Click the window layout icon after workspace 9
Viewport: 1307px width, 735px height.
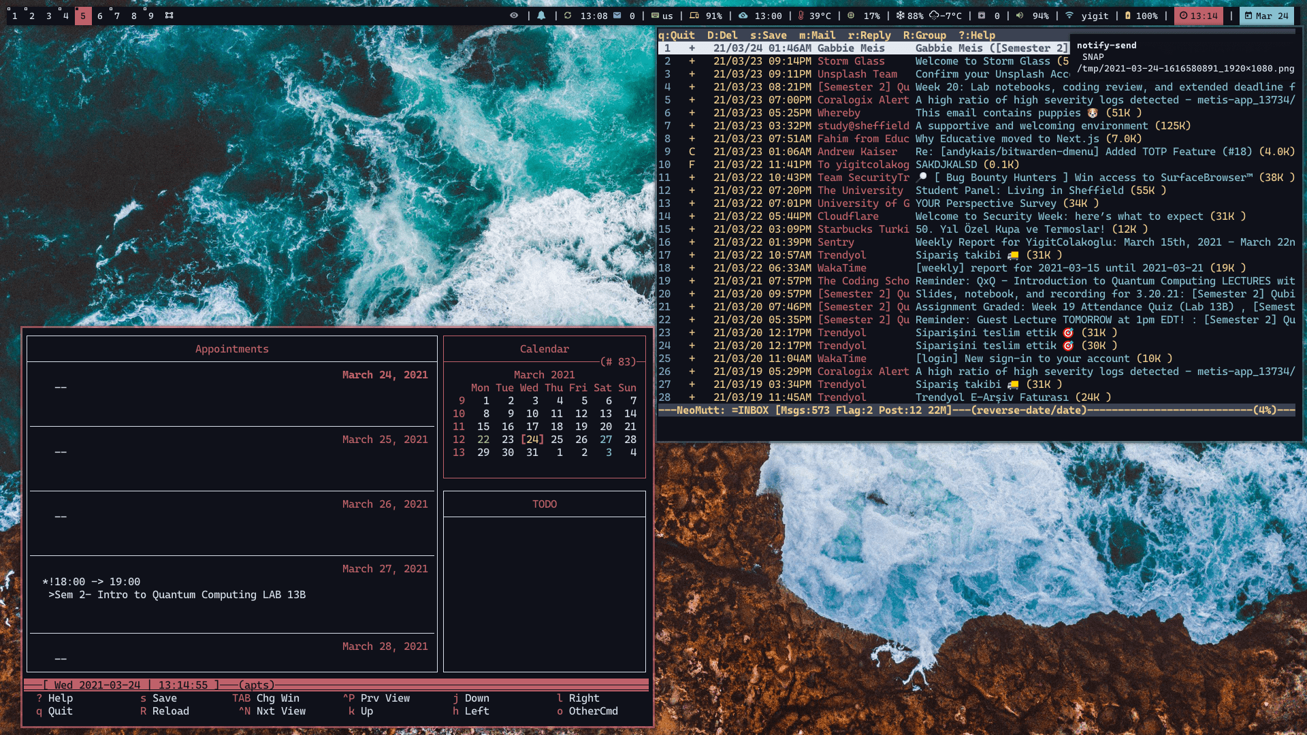pos(169,16)
